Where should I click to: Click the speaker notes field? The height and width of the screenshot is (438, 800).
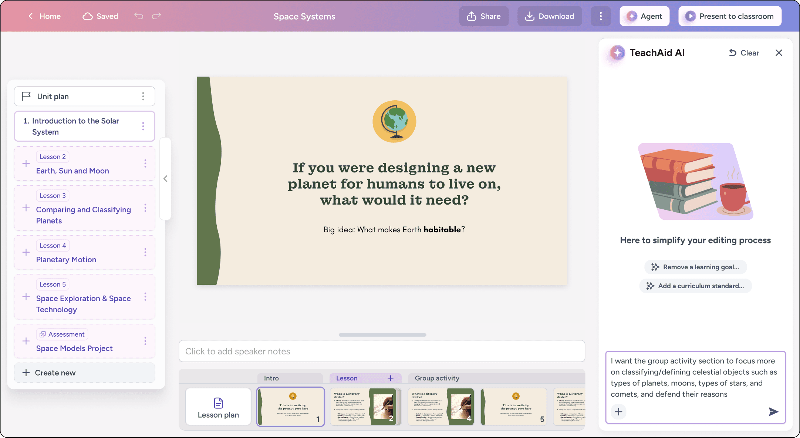coord(381,351)
